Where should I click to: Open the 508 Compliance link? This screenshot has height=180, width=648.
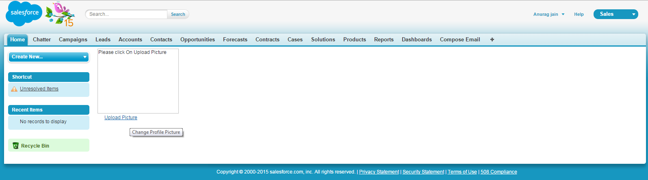tap(499, 172)
